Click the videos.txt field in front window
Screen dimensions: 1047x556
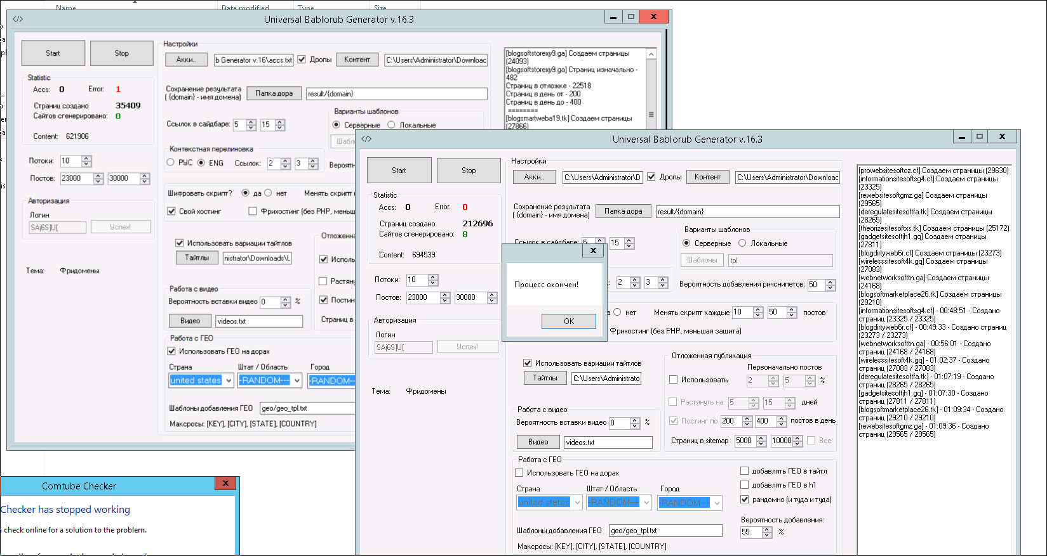click(608, 443)
